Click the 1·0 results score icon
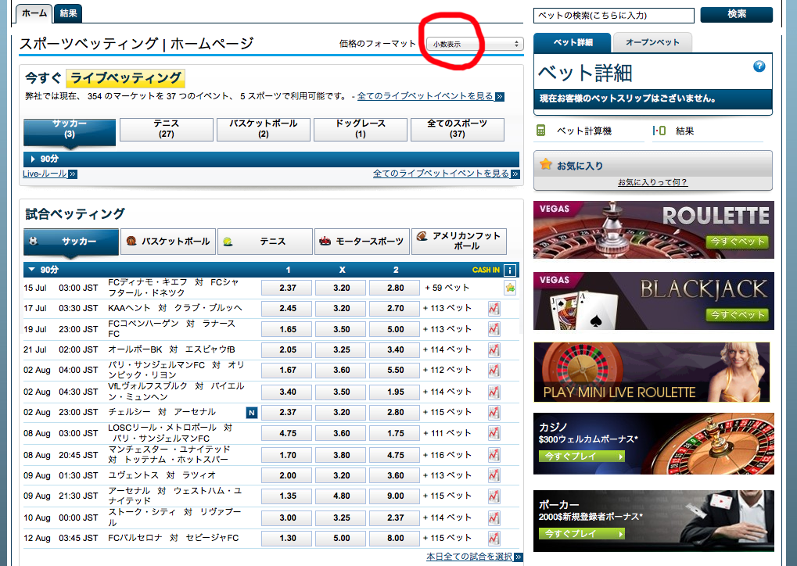 pos(659,131)
